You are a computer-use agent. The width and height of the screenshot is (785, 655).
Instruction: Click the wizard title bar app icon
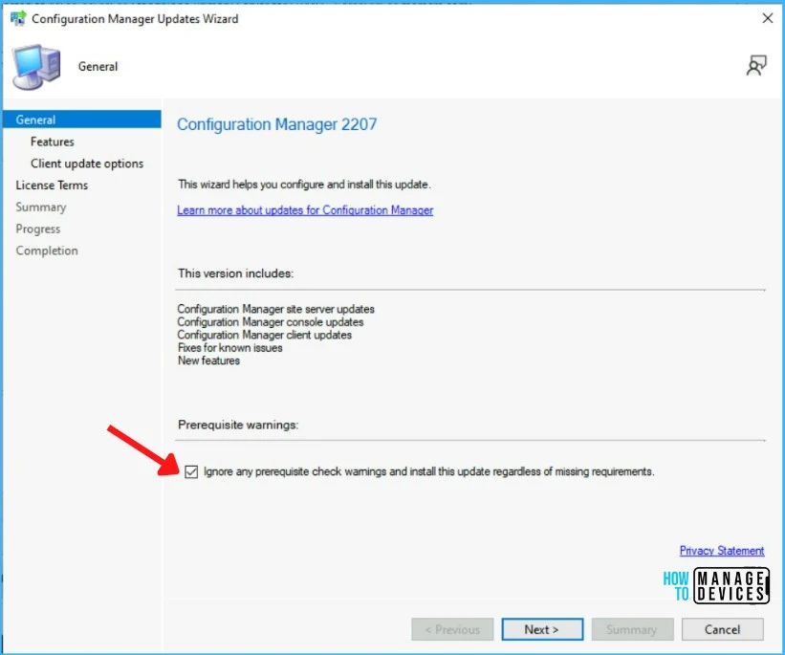[18, 18]
